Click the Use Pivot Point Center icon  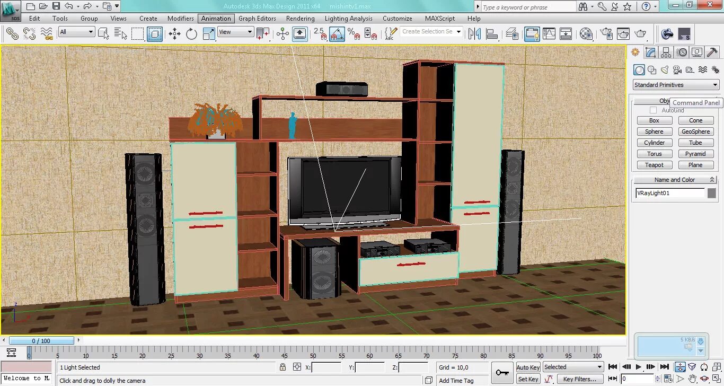click(x=263, y=34)
